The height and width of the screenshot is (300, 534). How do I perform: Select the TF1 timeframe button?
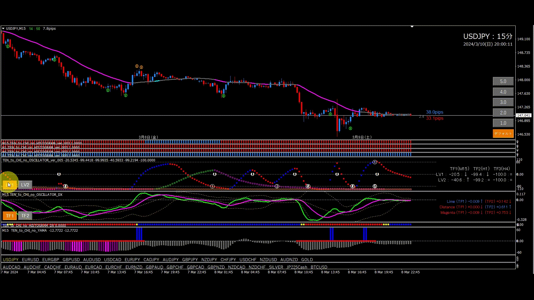9,216
